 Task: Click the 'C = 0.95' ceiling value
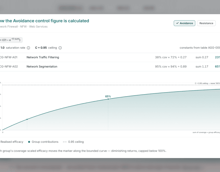(41, 48)
